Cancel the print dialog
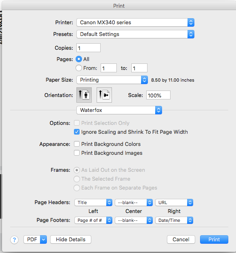This screenshot has width=236, height=253. coord(181,239)
